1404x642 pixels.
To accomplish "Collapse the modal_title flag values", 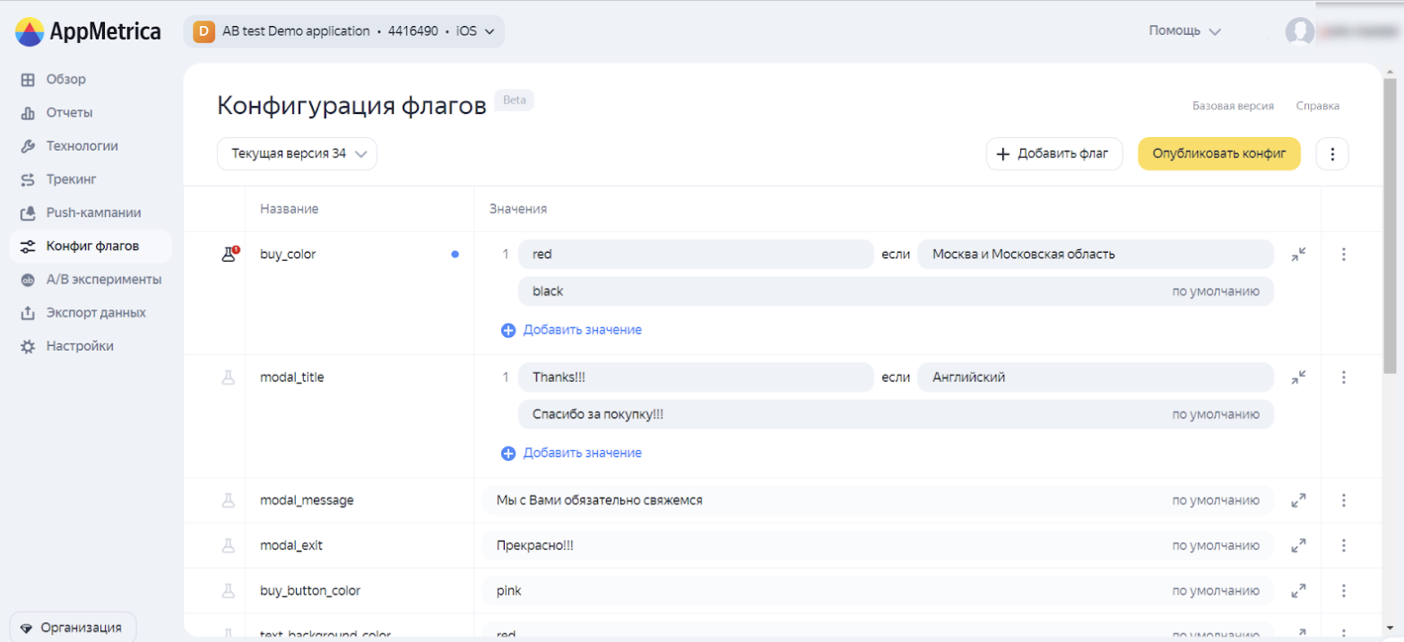I will tap(1298, 377).
